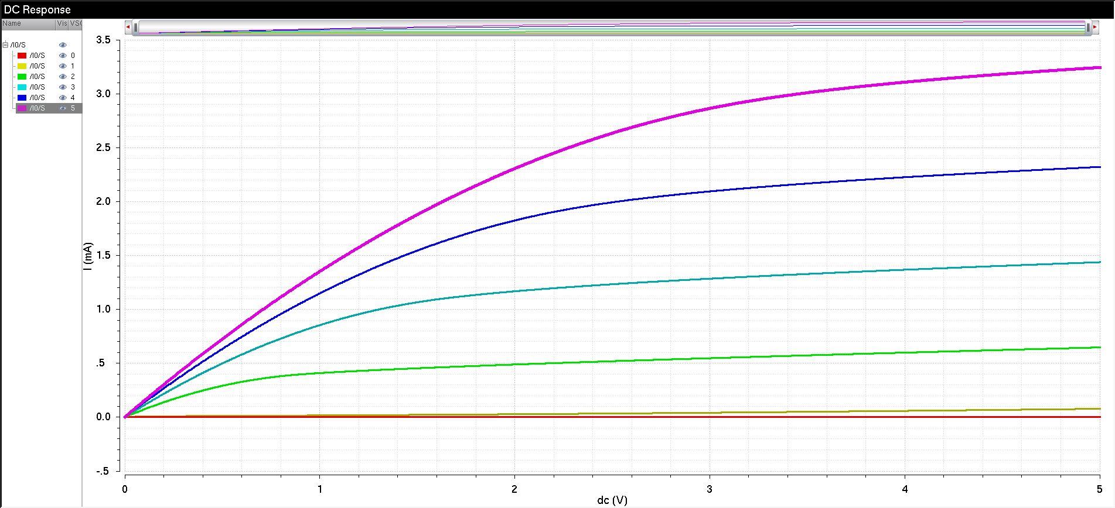Click the cyan color swatch in the legend
Image resolution: width=1115 pixels, height=508 pixels.
tap(22, 87)
